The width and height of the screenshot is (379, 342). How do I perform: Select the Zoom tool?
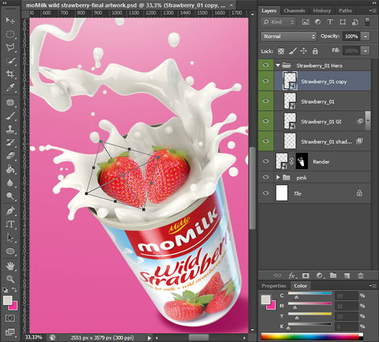pos(10,279)
